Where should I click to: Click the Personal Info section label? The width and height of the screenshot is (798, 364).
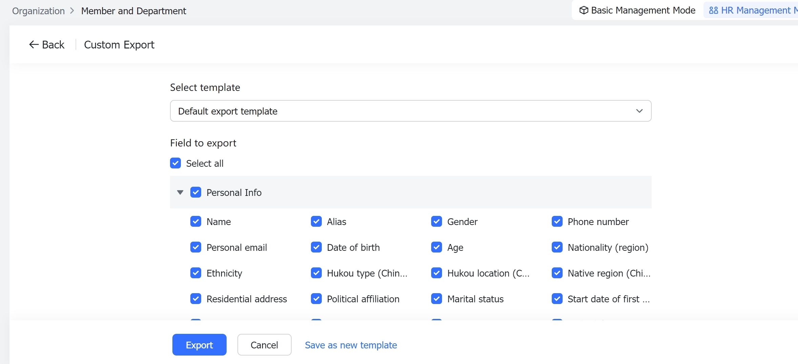click(x=234, y=193)
